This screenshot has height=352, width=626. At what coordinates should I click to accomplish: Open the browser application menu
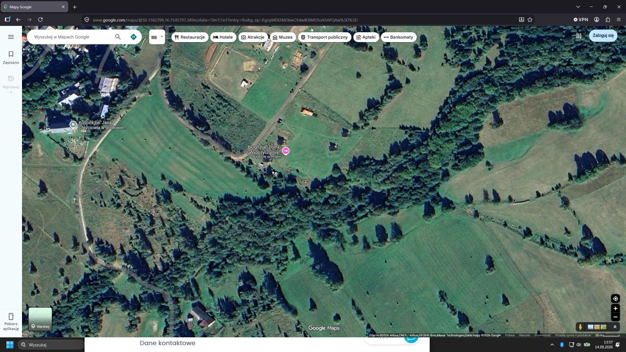(619, 20)
